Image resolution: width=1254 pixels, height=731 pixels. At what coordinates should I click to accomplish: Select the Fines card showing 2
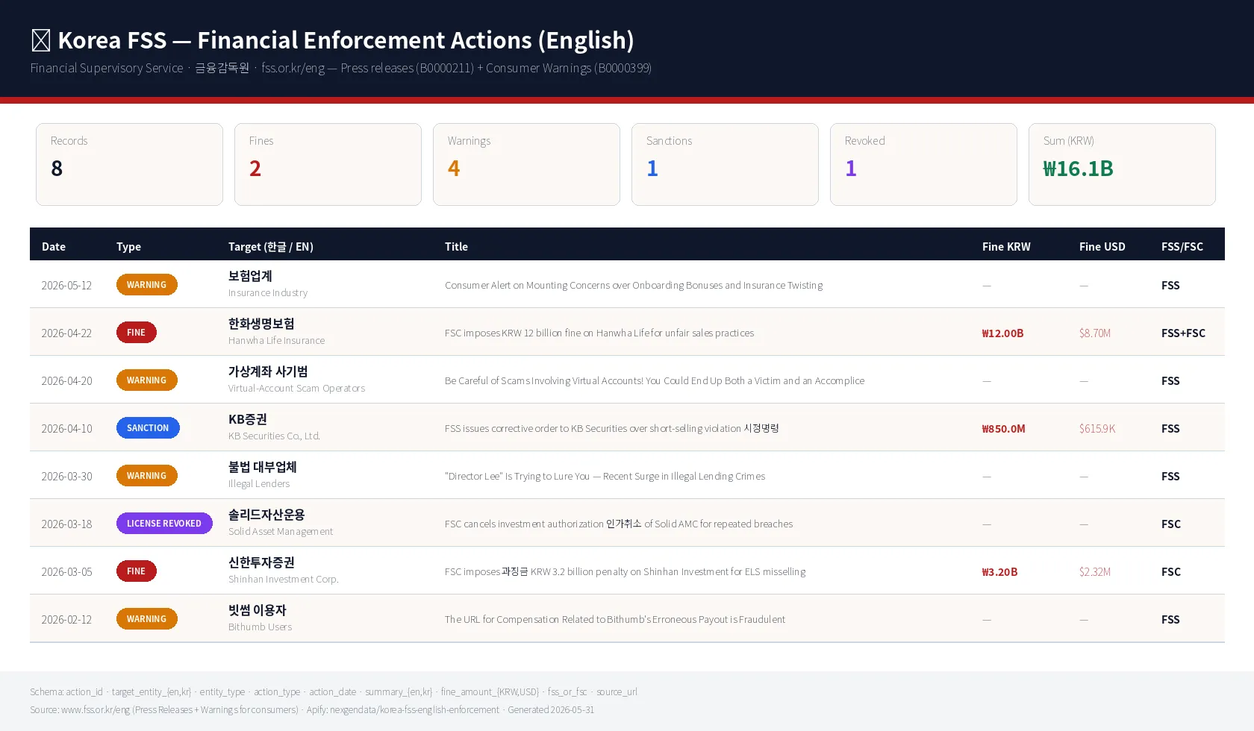click(x=328, y=164)
